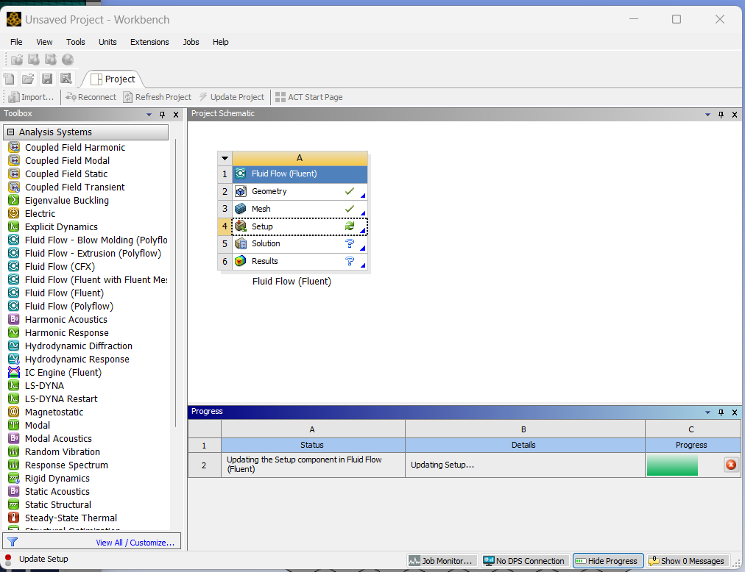Click the Workbench logo in title bar
The height and width of the screenshot is (572, 745).
14,19
